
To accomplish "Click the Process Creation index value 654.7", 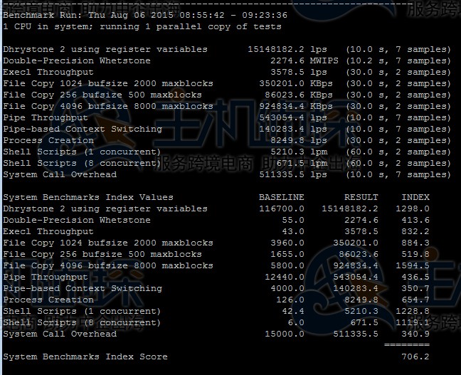I will (x=415, y=300).
